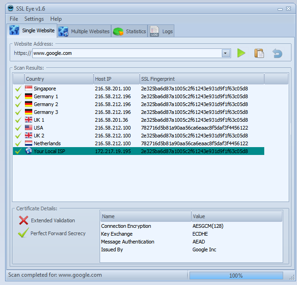Select the USA row label
Image resolution: width=297 pixels, height=285 pixels.
click(x=38, y=128)
